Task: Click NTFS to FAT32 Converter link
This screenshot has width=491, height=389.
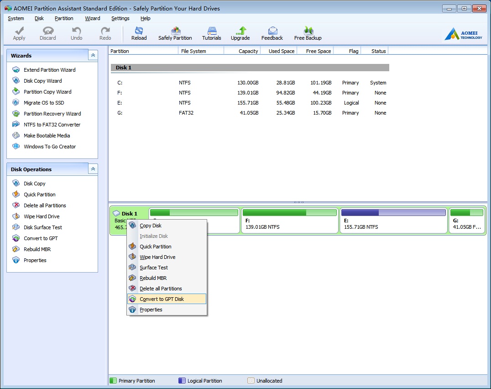Action: pos(52,125)
